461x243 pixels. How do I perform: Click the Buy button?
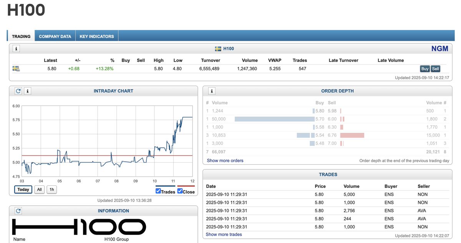[x=425, y=69]
